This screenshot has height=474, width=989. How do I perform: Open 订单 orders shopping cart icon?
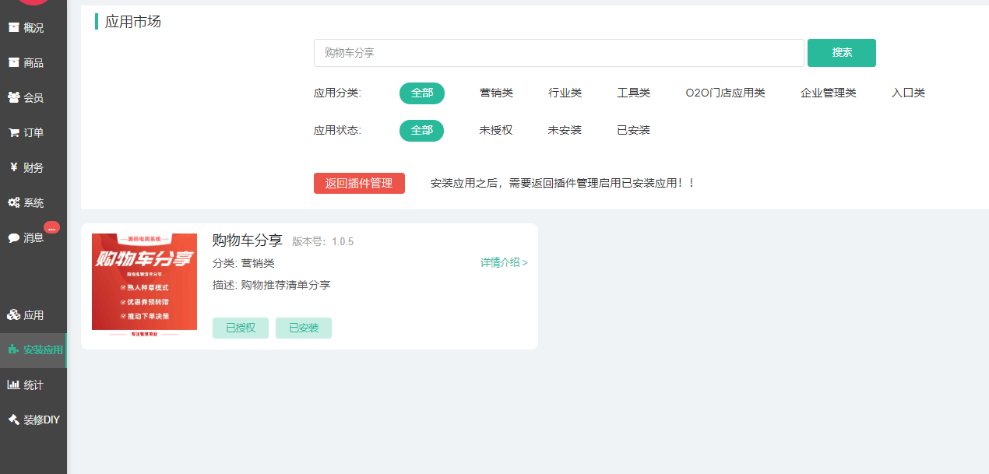coord(13,132)
